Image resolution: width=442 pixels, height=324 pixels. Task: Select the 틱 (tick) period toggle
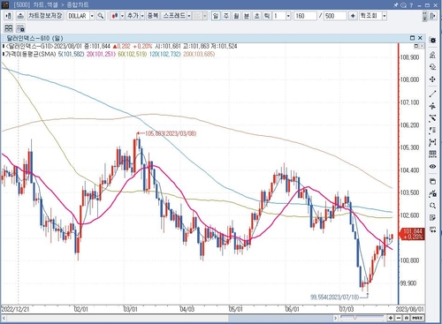pos(267,16)
